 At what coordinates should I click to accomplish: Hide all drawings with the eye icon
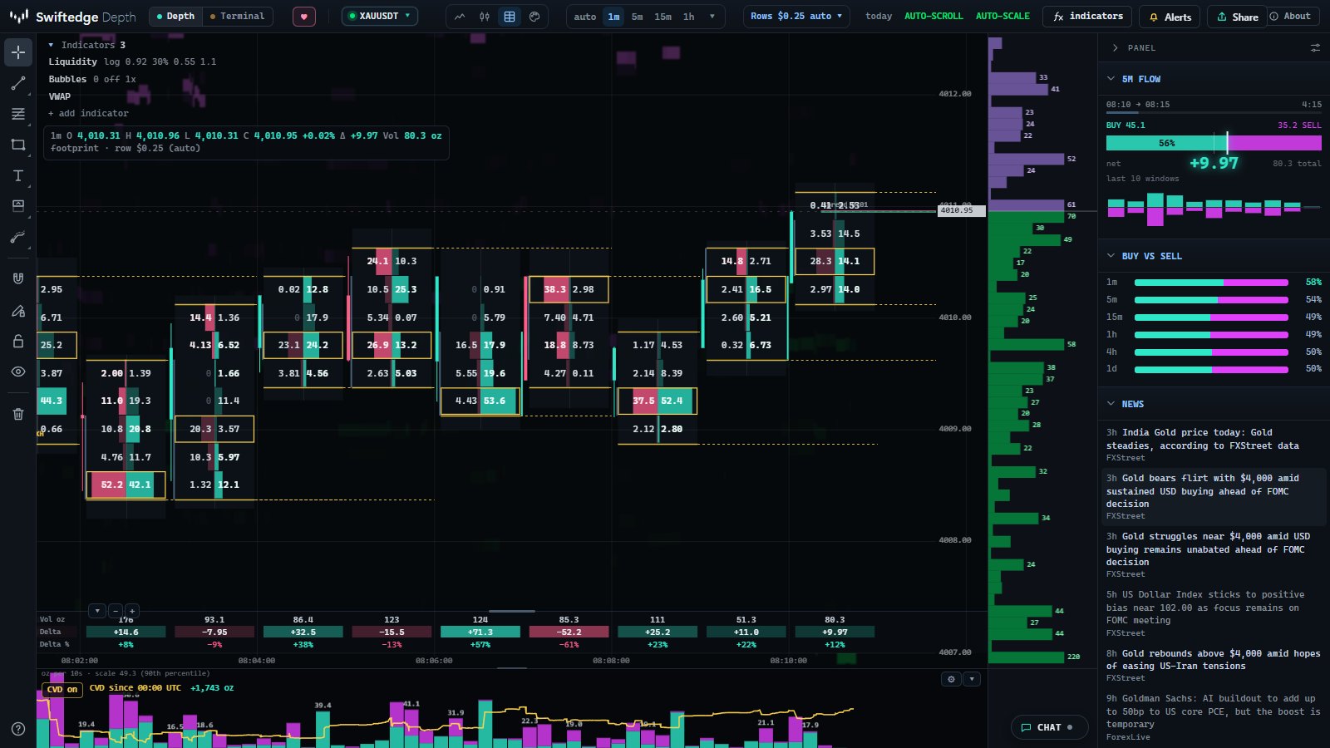point(18,372)
